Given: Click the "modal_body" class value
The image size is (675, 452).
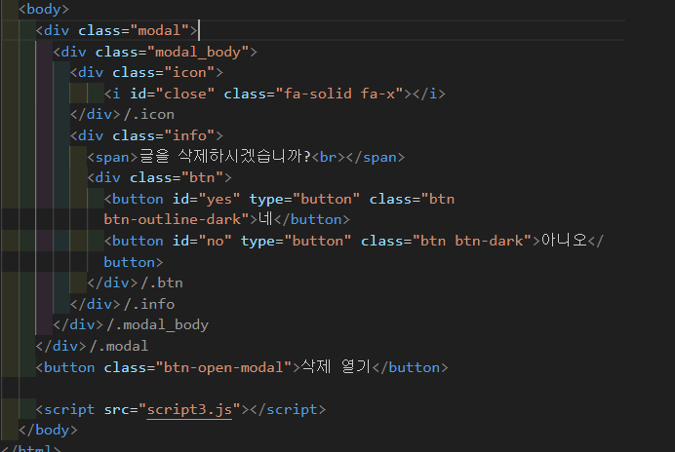Looking at the screenshot, I should [x=198, y=52].
